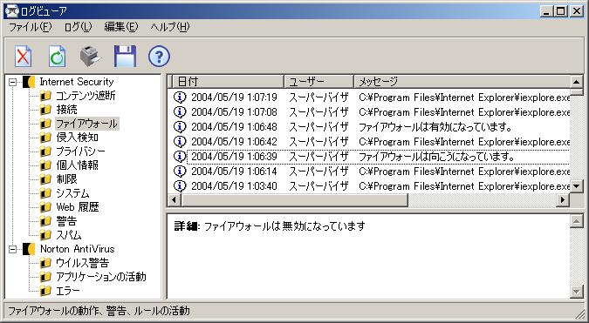The height and width of the screenshot is (323, 589).
Task: Click folder icon beside 接続
Action: pyautogui.click(x=45, y=110)
